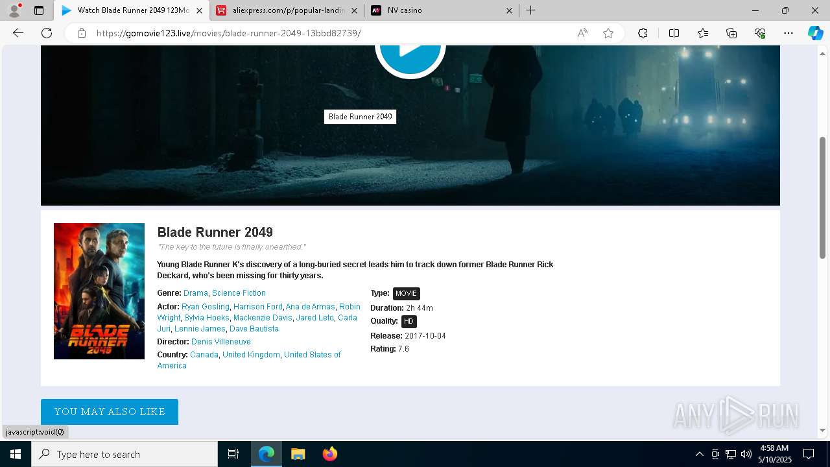Open the notifications action center

tap(809, 454)
